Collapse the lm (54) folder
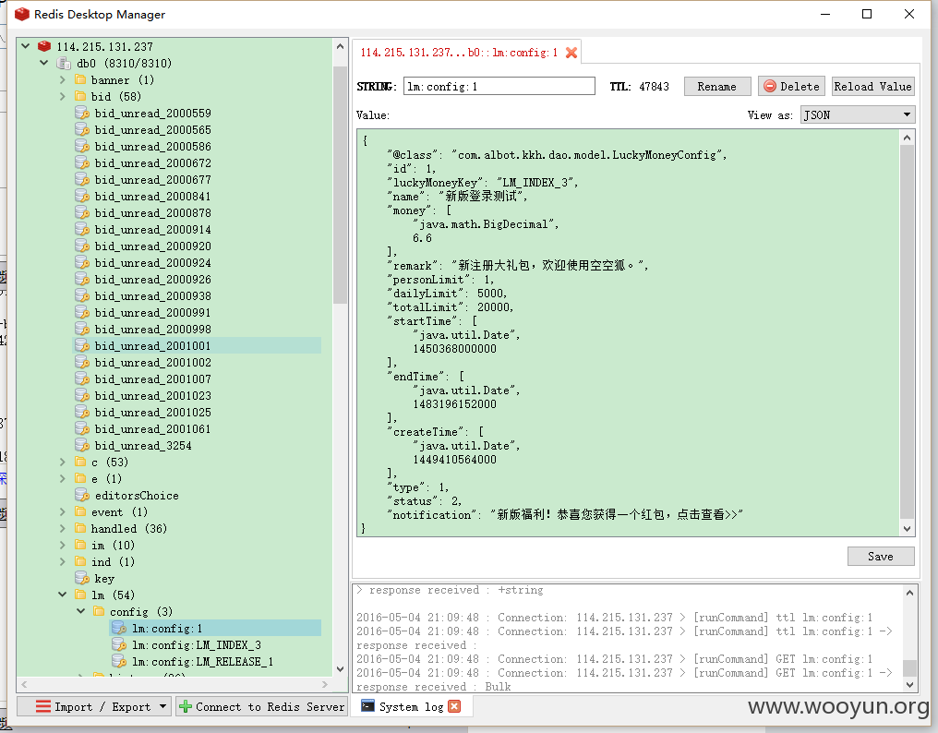 (63, 595)
